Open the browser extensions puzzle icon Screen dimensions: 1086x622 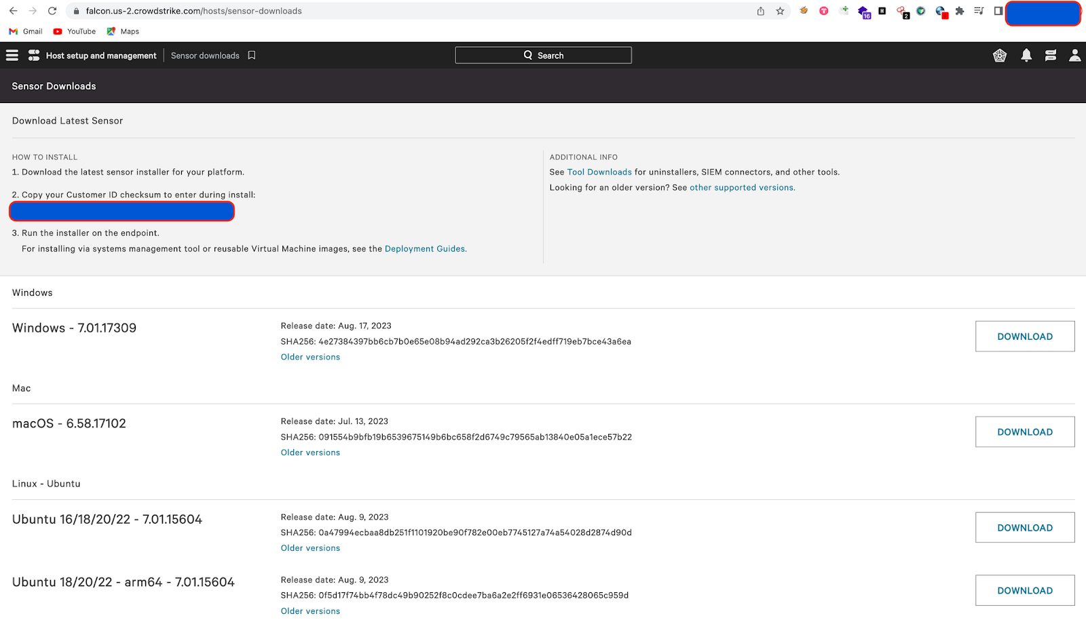pos(959,11)
